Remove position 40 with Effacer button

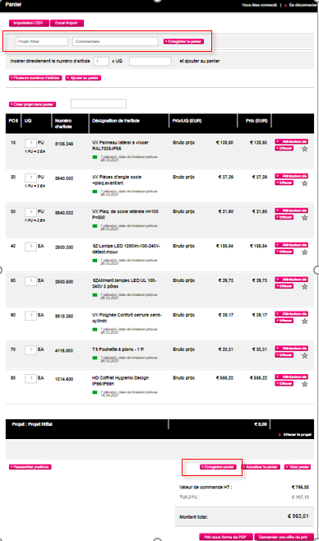click(284, 252)
